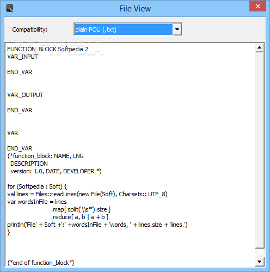Close the File View window
The width and height of the screenshot is (270, 272).
tap(257, 7)
